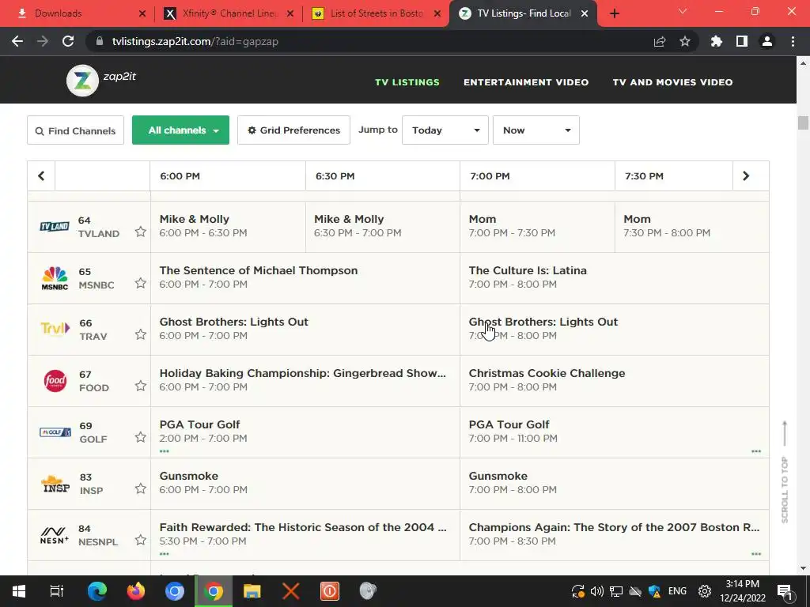810x607 pixels.
Task: Close the Downloads tab
Action: 142,13
